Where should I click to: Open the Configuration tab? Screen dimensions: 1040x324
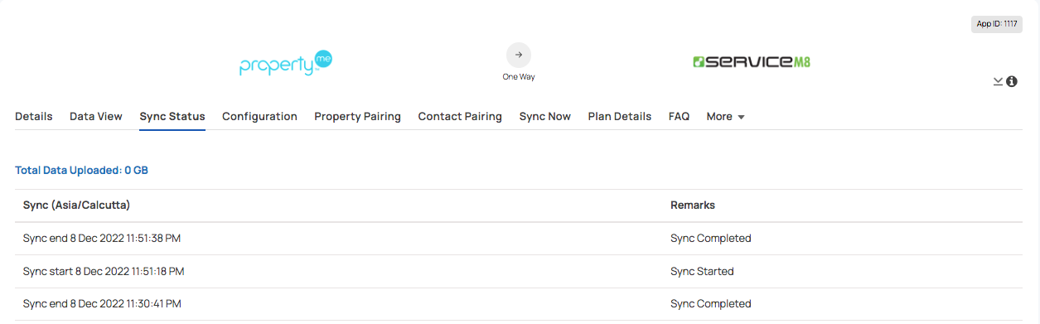259,117
